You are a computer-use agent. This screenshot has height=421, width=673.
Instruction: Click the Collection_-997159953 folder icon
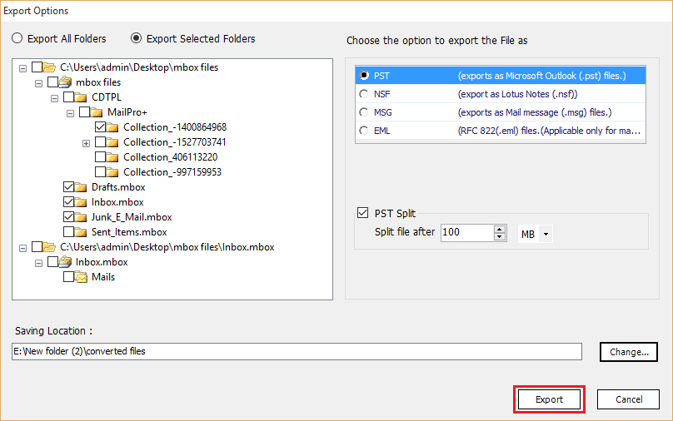(x=113, y=172)
